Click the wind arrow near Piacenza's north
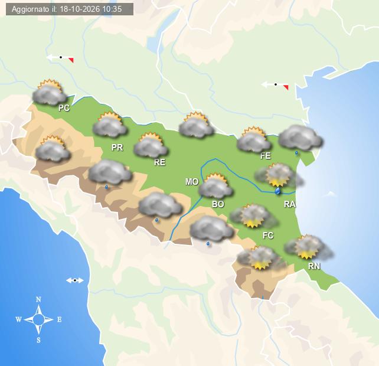 pyautogui.click(x=60, y=58)
